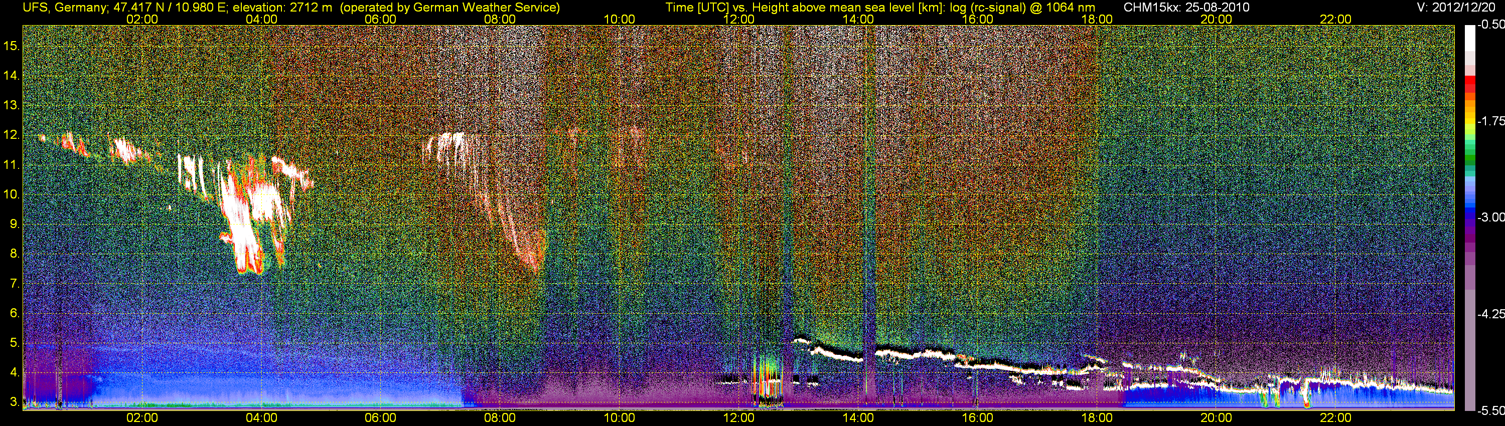Click the 12:00 label on the bottom time axis

[738, 418]
